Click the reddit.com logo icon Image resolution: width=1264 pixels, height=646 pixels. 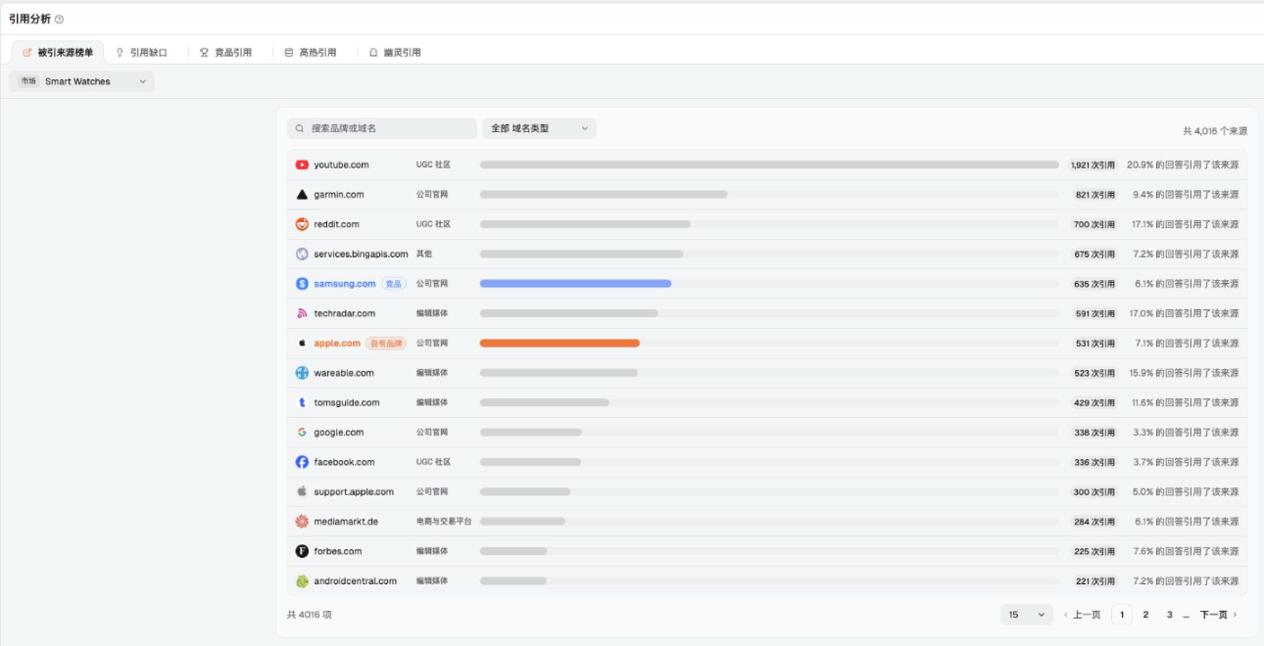click(302, 224)
